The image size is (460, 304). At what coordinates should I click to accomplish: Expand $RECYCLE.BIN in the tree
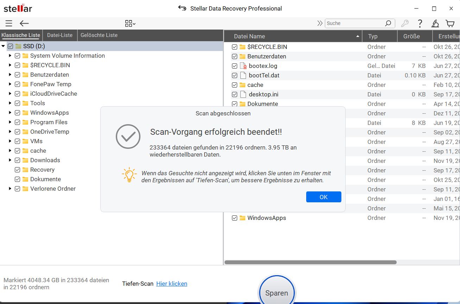click(10, 65)
